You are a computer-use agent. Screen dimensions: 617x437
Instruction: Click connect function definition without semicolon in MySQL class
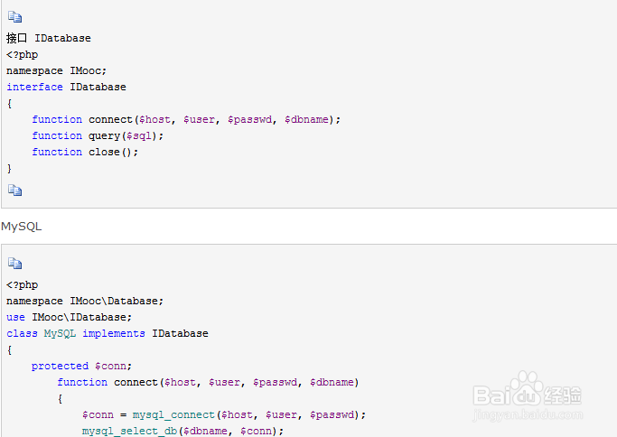(208, 382)
